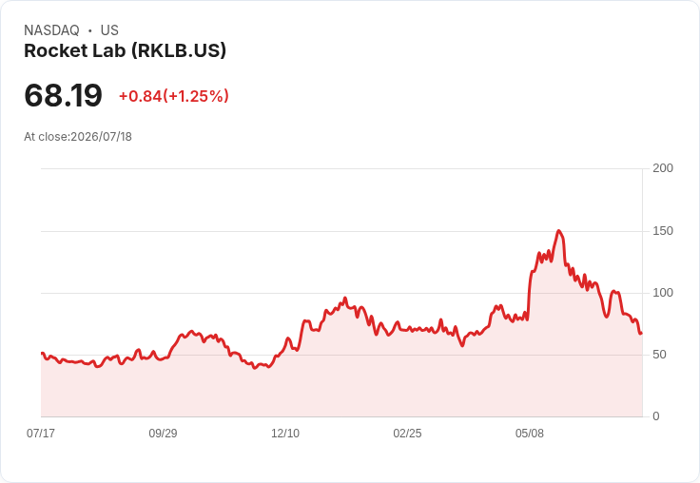Viewport: 700px width, 483px height.
Task: Click the 100 y-axis label
Action: [663, 293]
